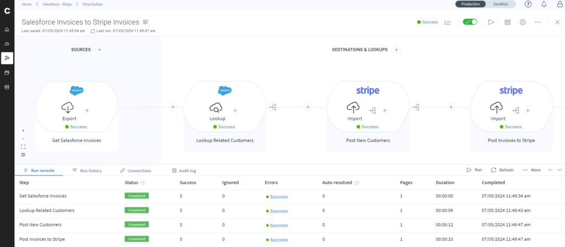Switch to the Connections tab
This screenshot has height=247, width=565.
click(136, 171)
